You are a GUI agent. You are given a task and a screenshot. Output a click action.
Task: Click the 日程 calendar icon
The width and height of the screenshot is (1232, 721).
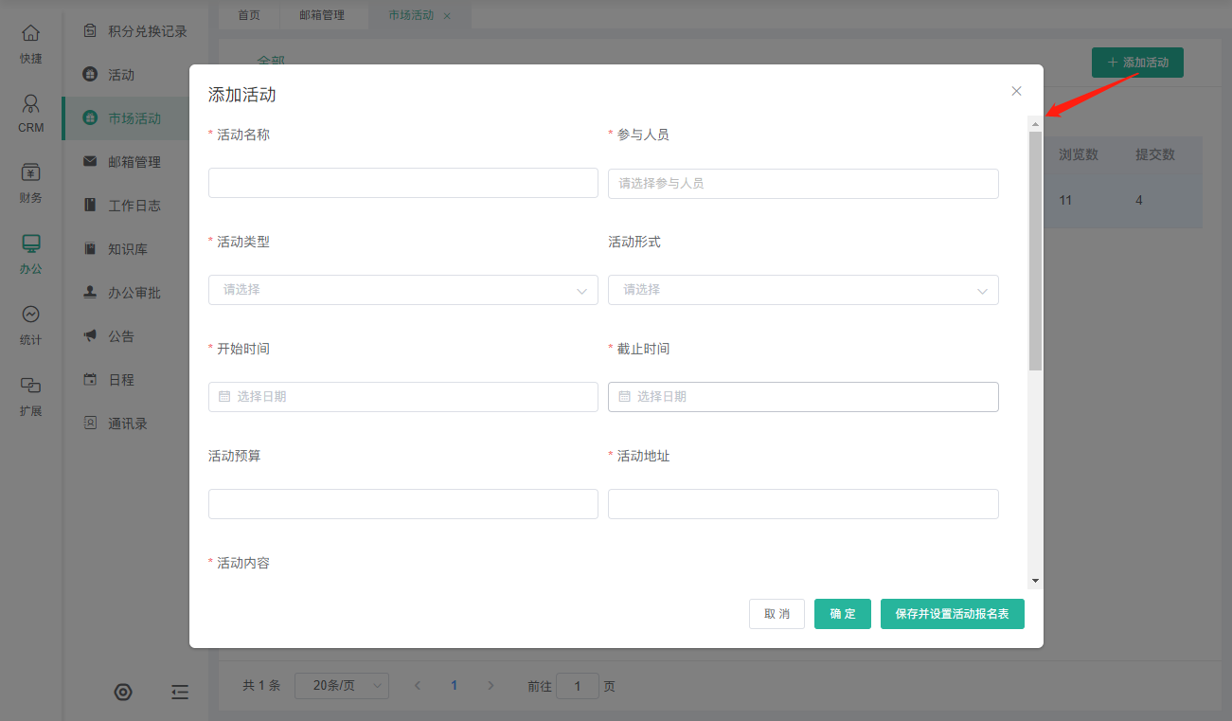pyautogui.click(x=90, y=380)
